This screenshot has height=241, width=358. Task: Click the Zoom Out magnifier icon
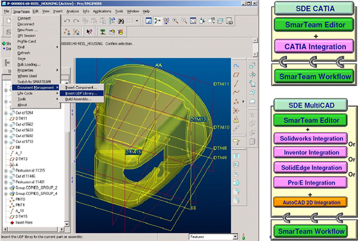184,21
